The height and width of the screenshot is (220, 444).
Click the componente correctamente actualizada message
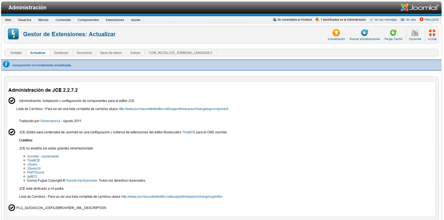[x=42, y=65]
